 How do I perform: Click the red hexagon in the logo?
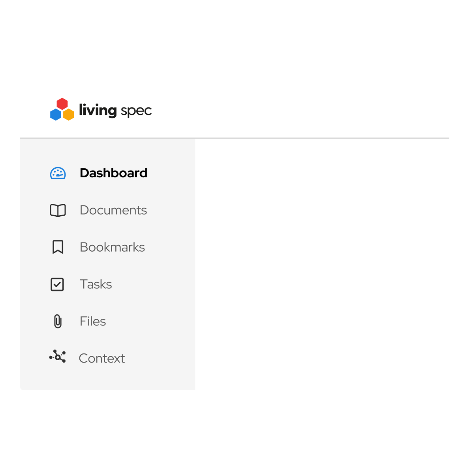pyautogui.click(x=62, y=104)
